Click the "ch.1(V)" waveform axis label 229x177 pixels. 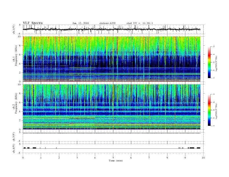pyautogui.click(x=14, y=29)
